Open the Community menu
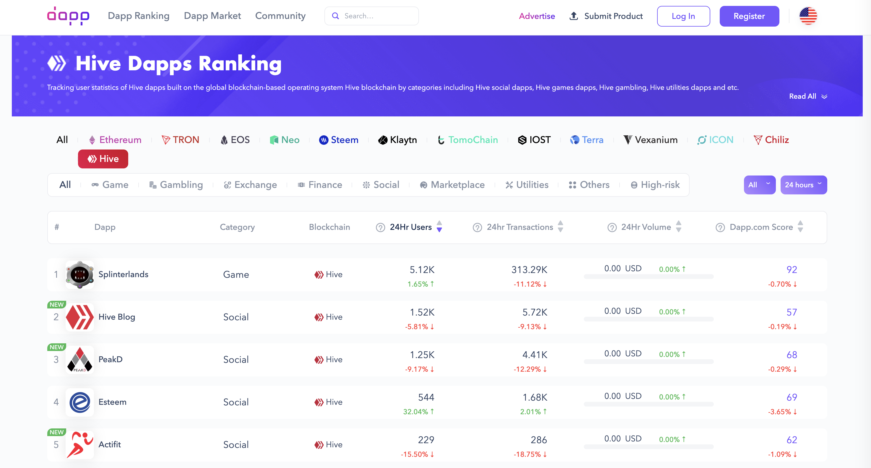This screenshot has height=468, width=871. coord(280,16)
